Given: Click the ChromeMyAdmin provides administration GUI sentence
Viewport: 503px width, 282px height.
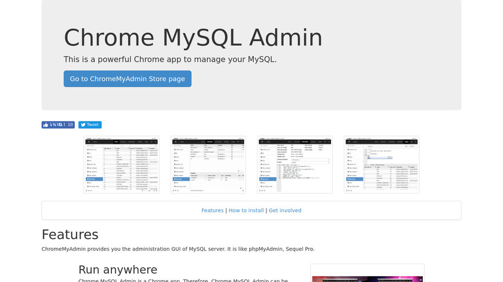Looking at the screenshot, I should pos(178,249).
